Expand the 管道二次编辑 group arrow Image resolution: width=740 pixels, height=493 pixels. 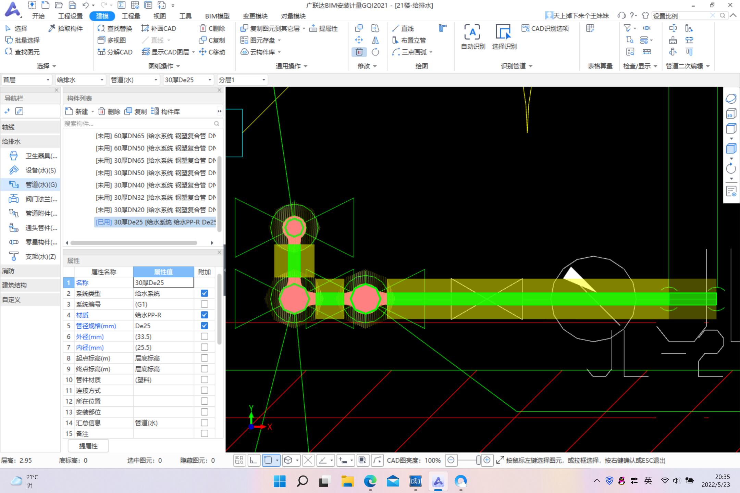[x=708, y=66]
